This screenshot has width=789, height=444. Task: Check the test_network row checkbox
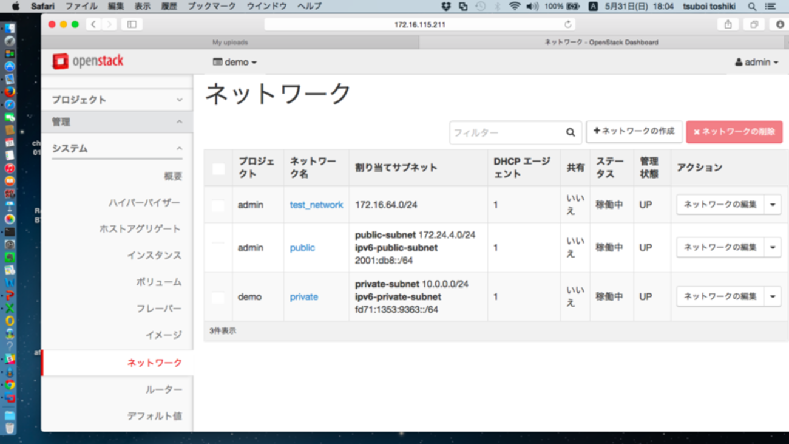218,205
